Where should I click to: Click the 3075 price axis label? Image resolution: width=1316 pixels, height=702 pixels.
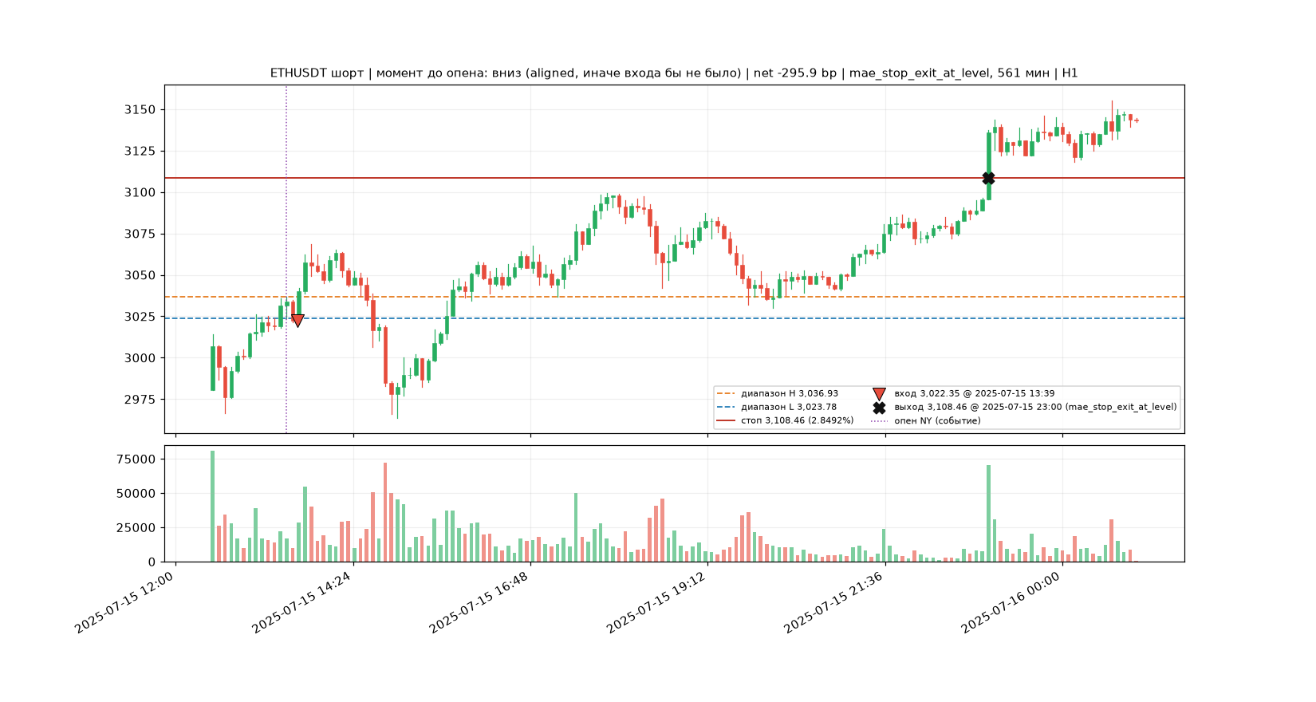[x=140, y=235]
